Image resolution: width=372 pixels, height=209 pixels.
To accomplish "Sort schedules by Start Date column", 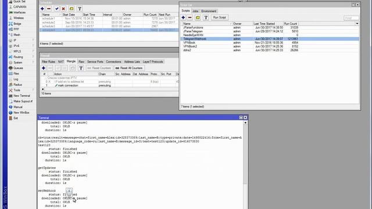I will click(71, 15).
